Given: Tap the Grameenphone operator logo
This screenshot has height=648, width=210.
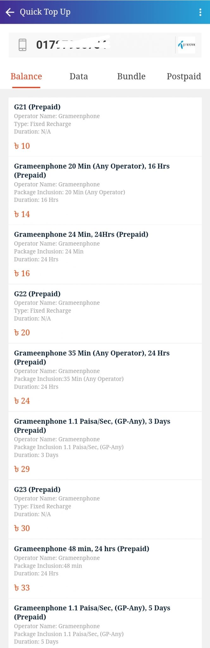Looking at the screenshot, I should coord(187,45).
